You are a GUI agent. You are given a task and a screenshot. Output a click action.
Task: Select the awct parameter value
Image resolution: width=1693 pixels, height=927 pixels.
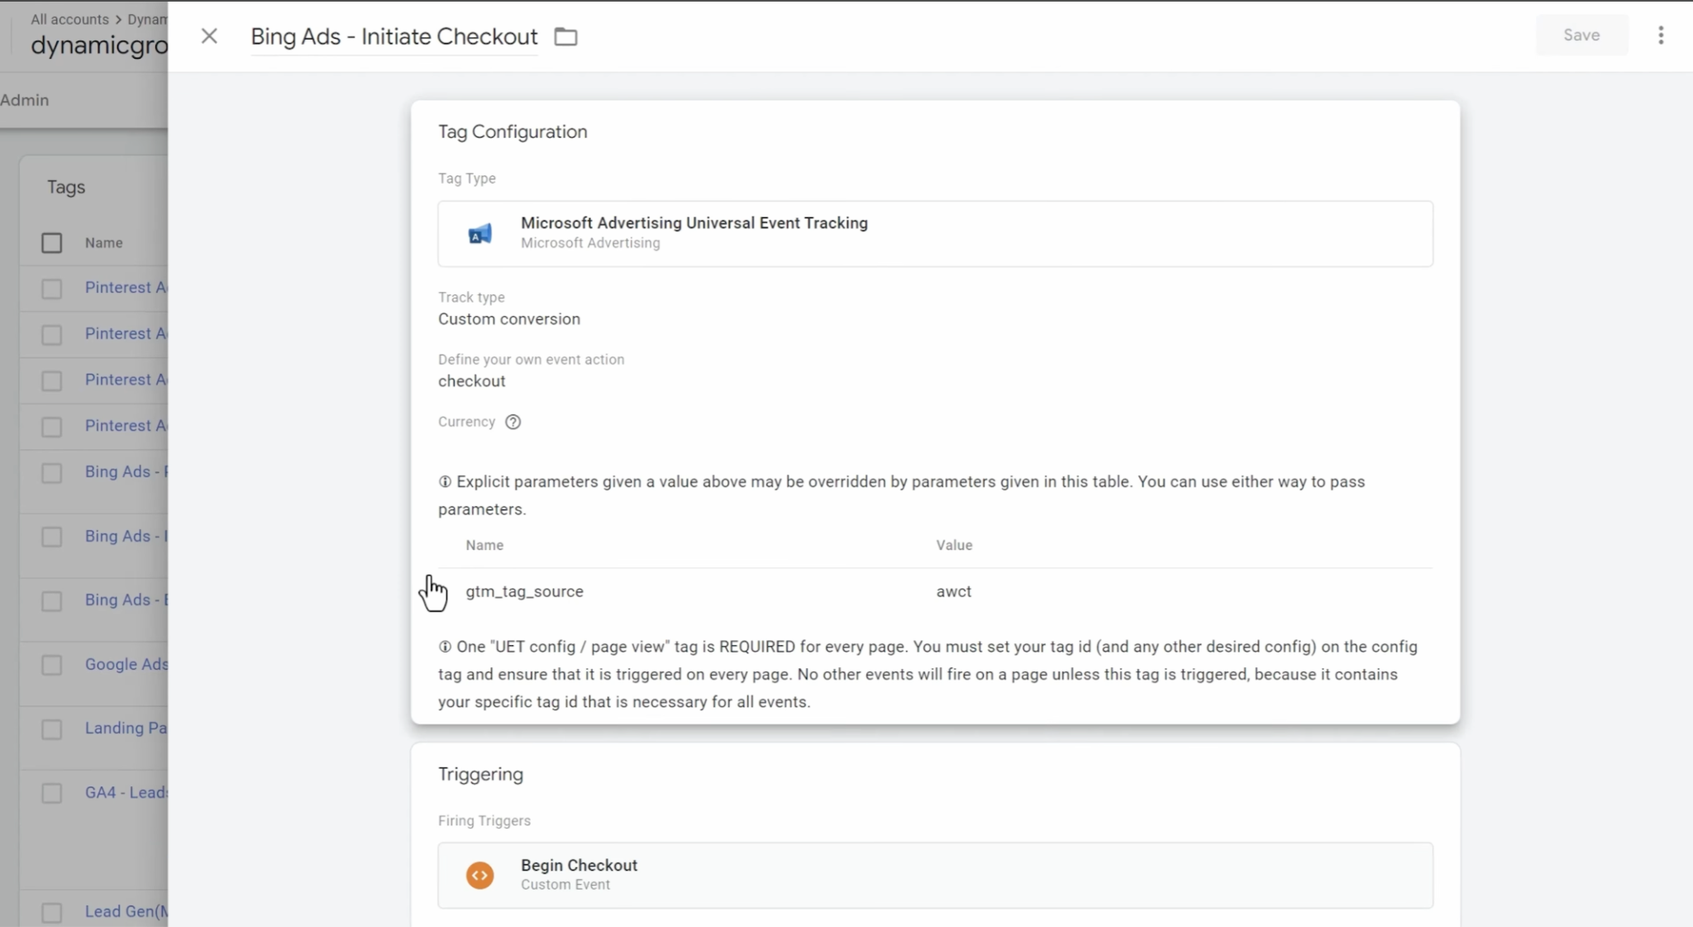pos(953,591)
